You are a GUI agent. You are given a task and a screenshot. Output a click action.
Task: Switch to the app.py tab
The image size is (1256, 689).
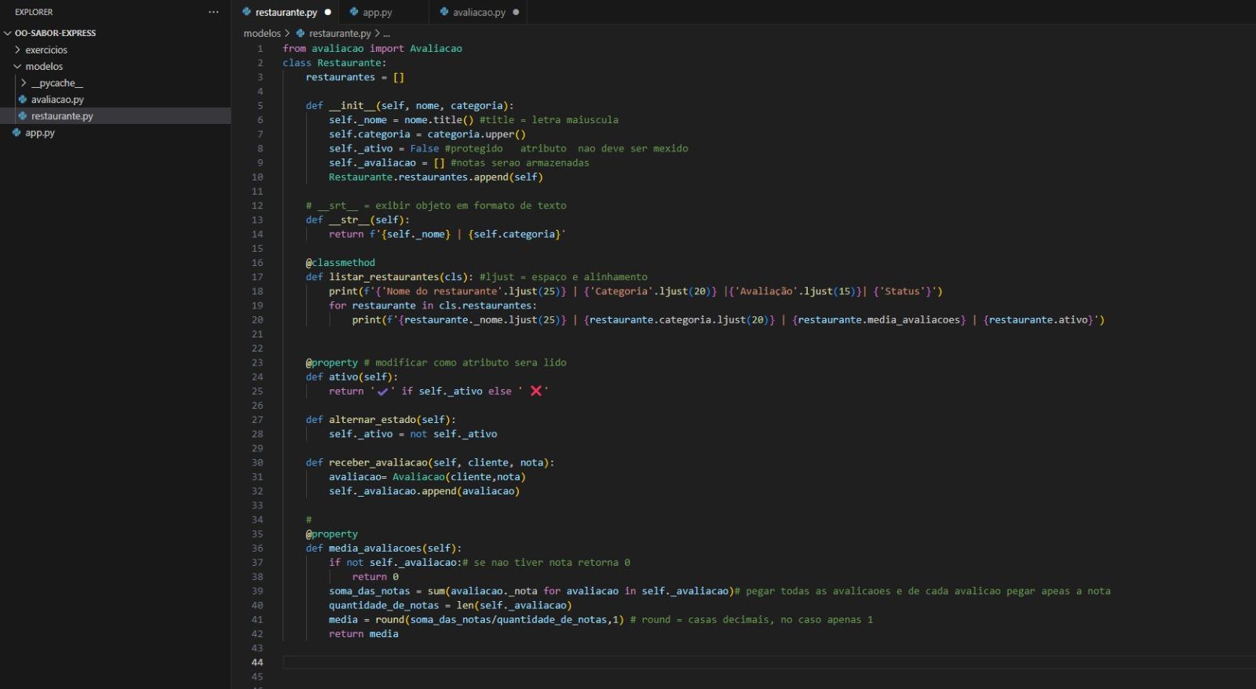(377, 12)
